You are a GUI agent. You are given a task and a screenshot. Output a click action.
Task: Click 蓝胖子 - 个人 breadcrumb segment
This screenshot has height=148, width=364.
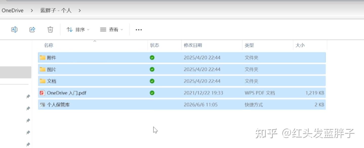(56, 11)
